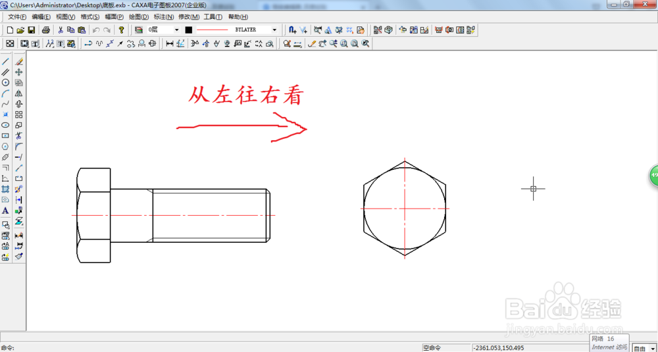Select the Trim scissors tool

click(x=19, y=136)
